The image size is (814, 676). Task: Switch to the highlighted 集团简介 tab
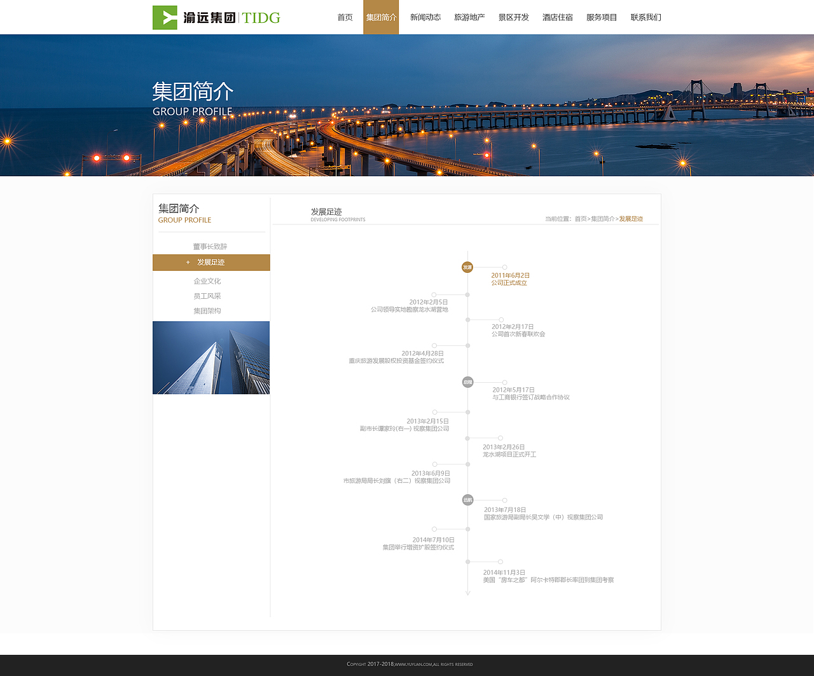pyautogui.click(x=381, y=17)
